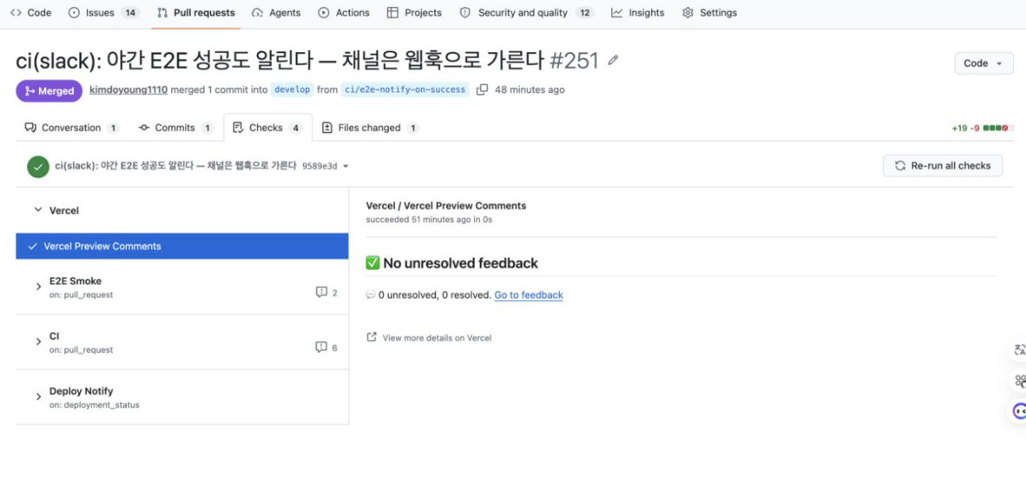The image size is (1026, 485).
Task: Open the commit selector 9589e3d dropdown
Action: click(x=326, y=166)
